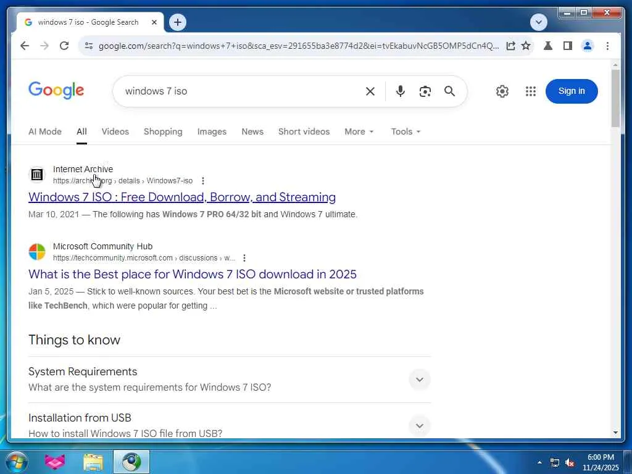
Task: Click 'System Requirements' heading text
Action: pos(83,372)
